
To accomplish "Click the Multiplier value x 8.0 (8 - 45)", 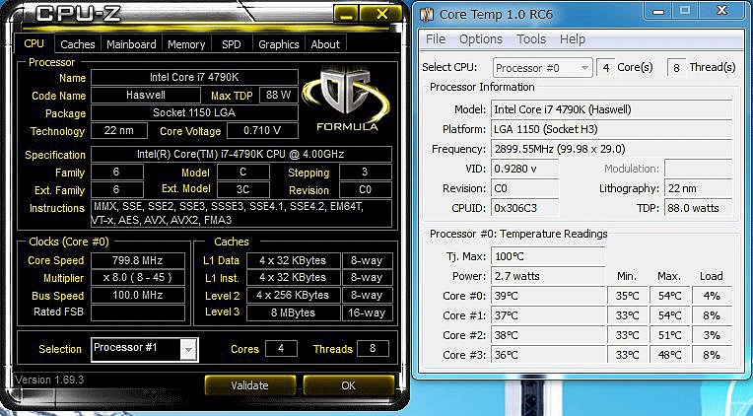I will (x=138, y=278).
